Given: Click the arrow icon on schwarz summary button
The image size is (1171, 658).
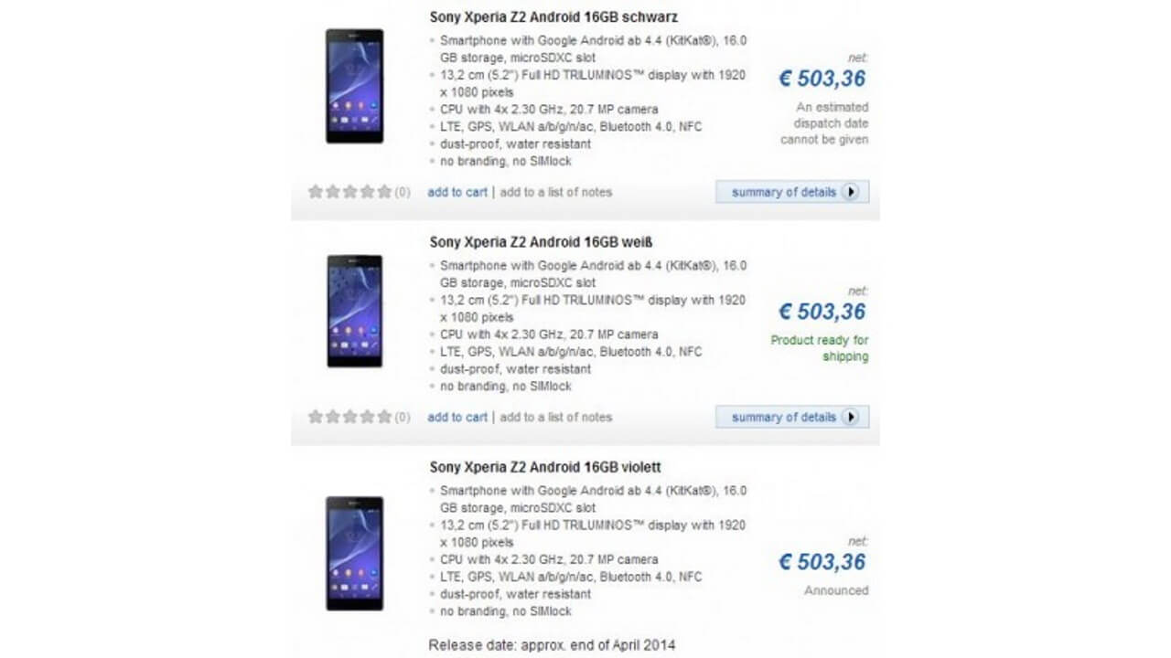Looking at the screenshot, I should (x=851, y=192).
